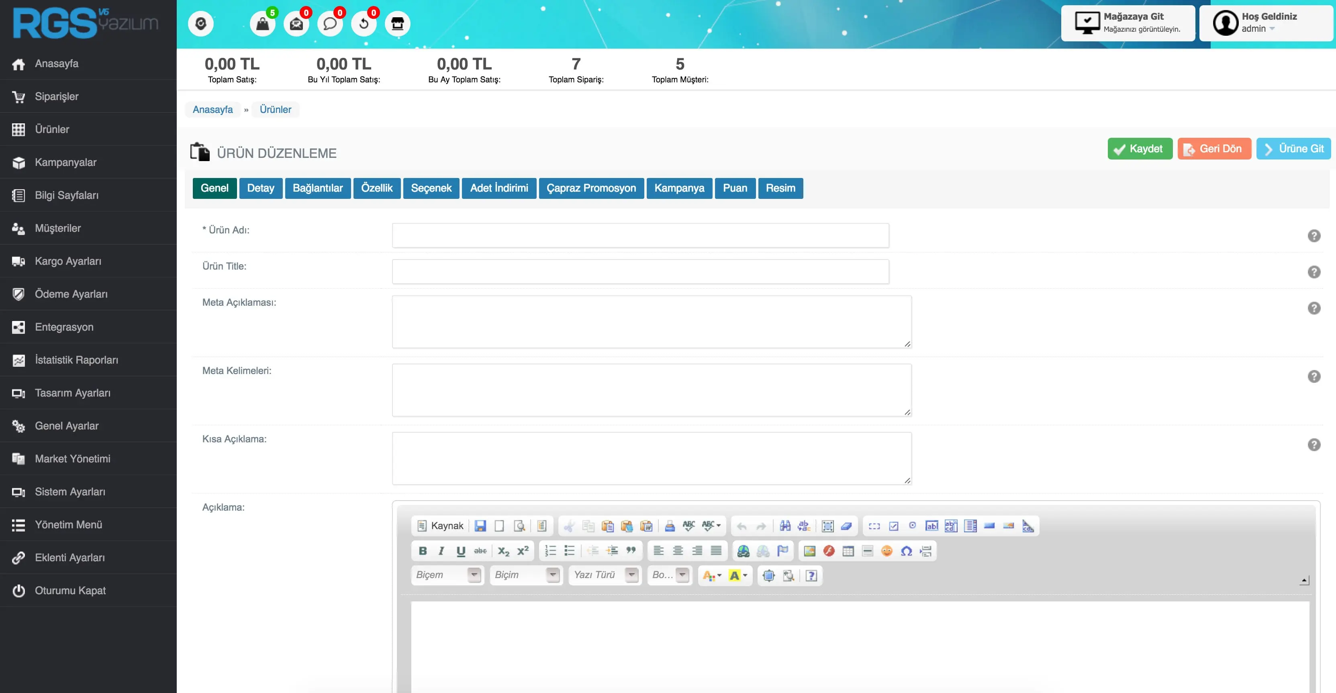Image resolution: width=1336 pixels, height=693 pixels.
Task: Open Kampanyalar in the sidebar
Action: pos(65,162)
